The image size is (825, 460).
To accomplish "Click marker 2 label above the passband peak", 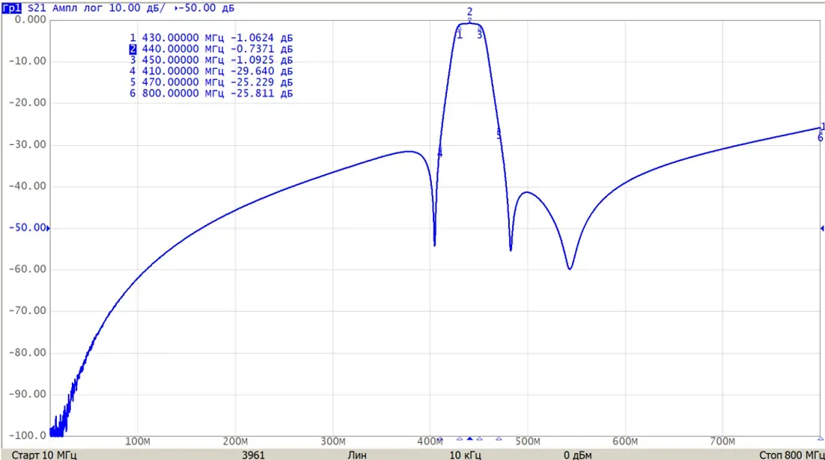I will pos(470,11).
